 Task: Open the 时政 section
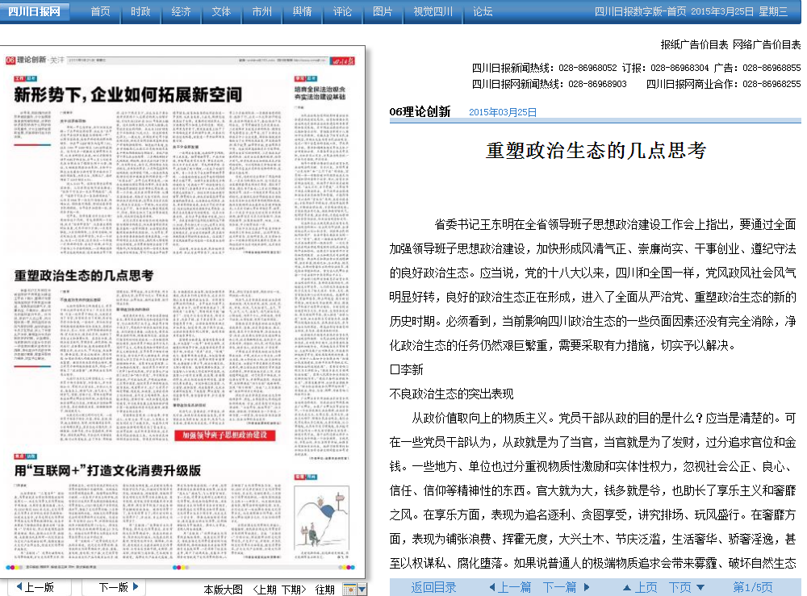tap(140, 11)
